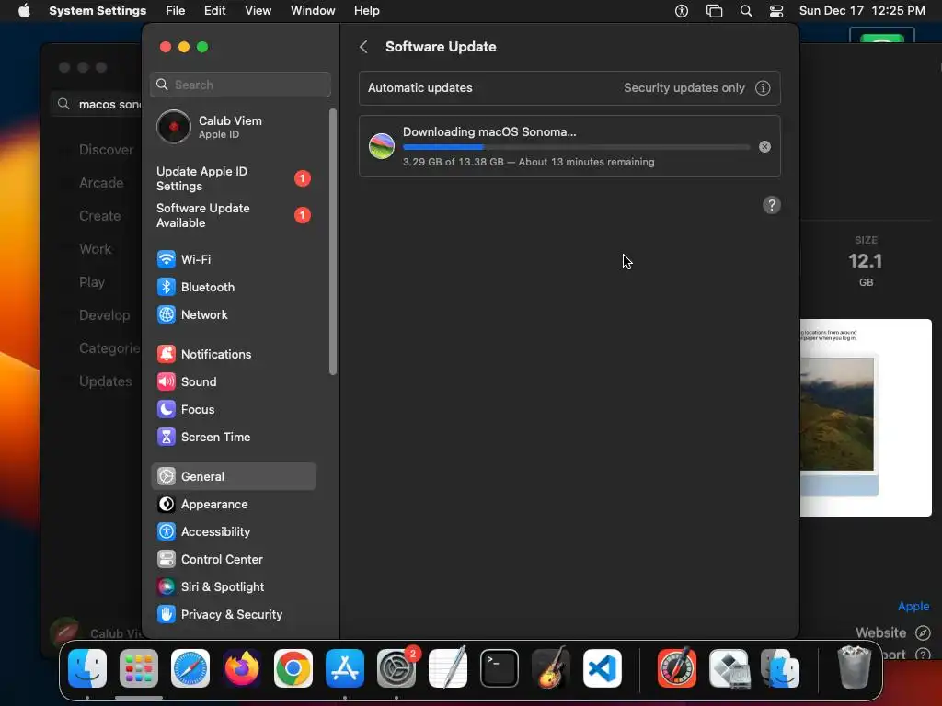Click the Sonoma download progress bar

point(576,147)
